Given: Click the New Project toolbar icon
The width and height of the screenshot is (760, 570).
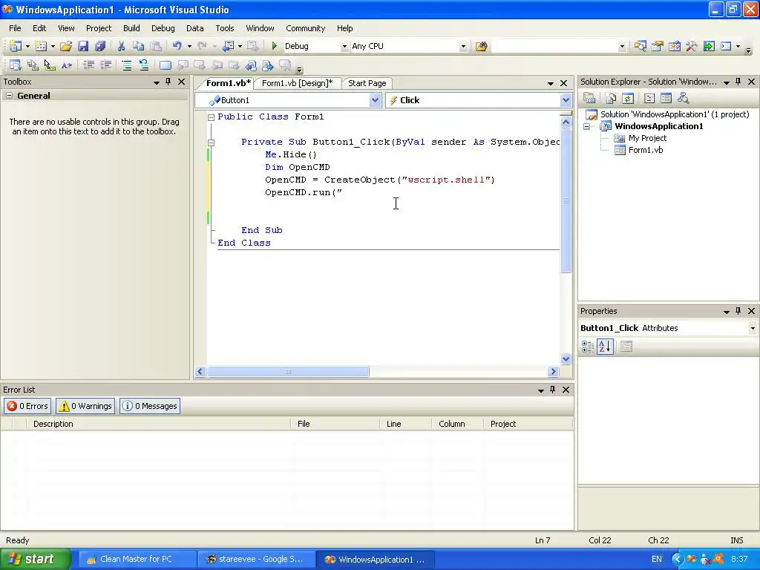Looking at the screenshot, I should (15, 46).
